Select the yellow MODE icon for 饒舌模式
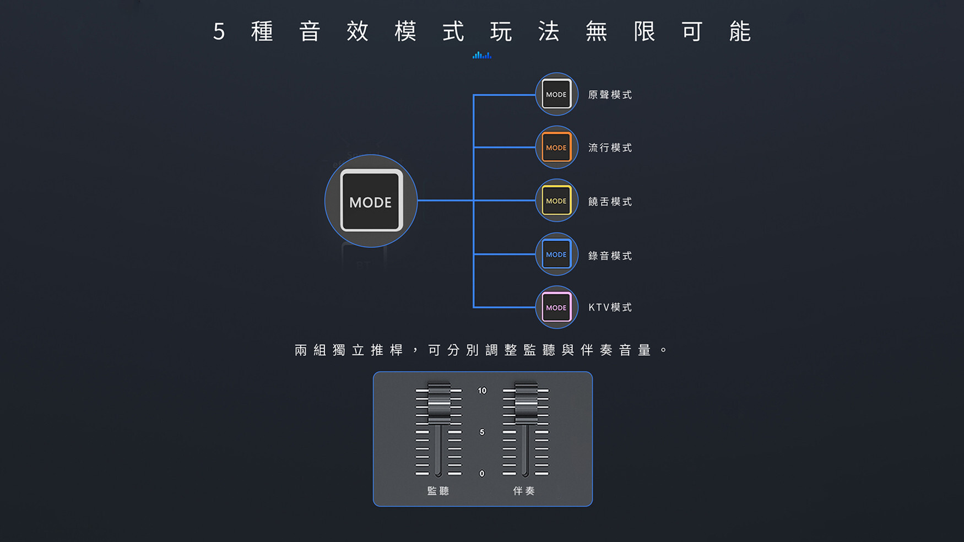Viewport: 964px width, 542px height. click(x=556, y=201)
